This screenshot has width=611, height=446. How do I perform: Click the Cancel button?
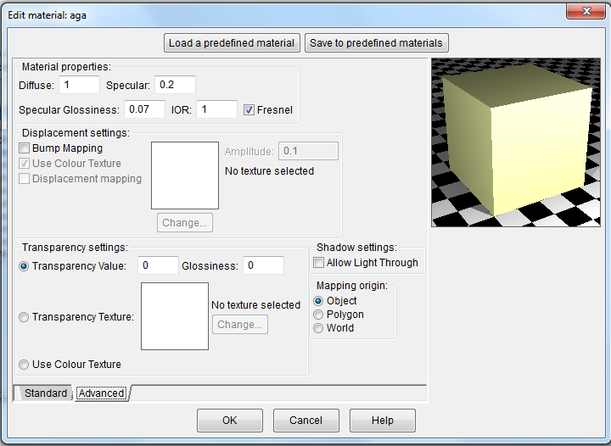click(305, 421)
